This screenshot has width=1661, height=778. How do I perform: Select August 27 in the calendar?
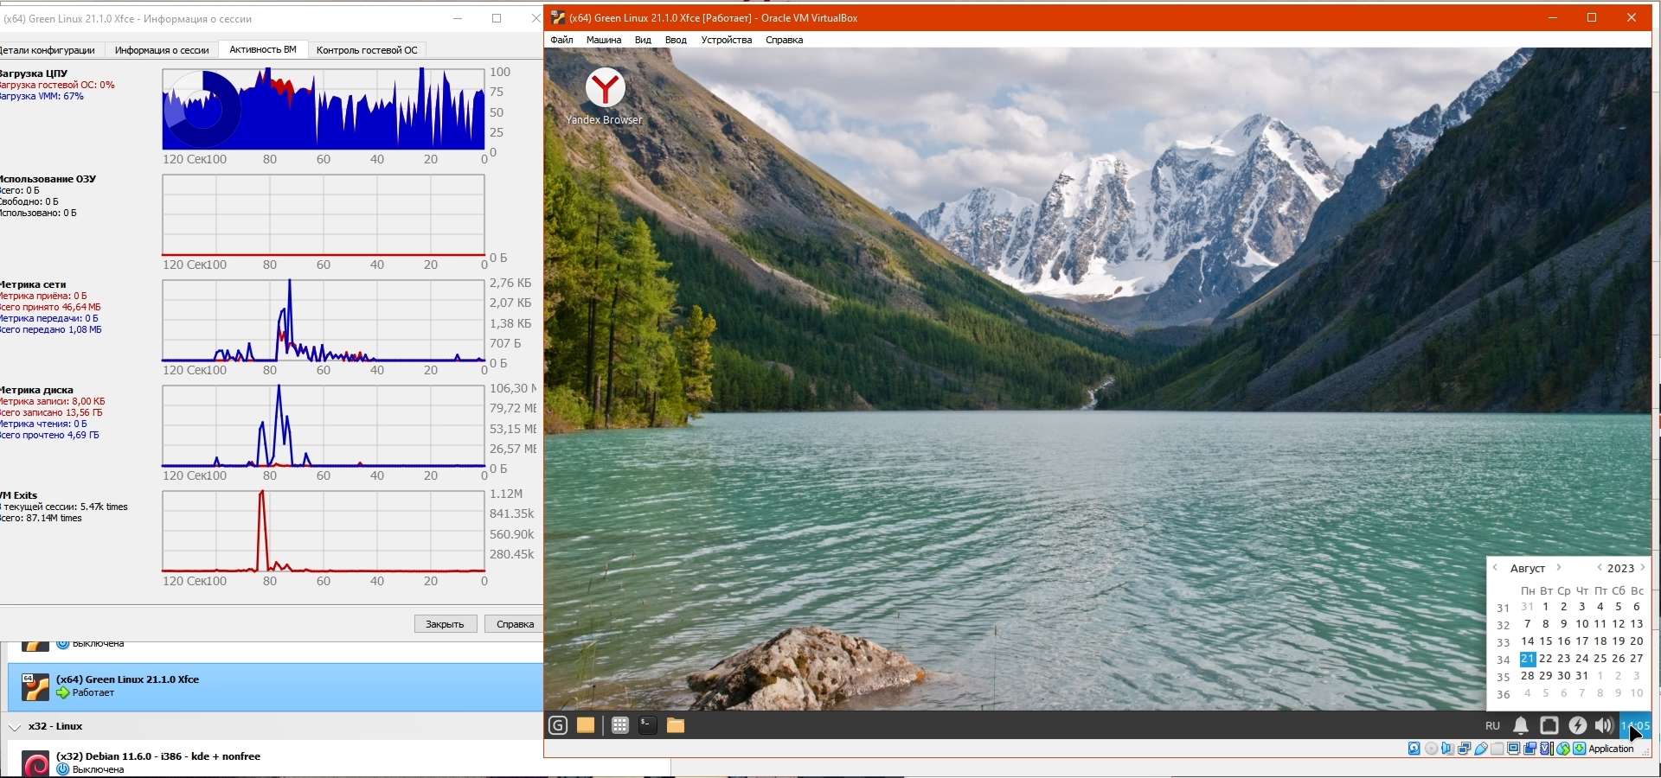click(1637, 659)
